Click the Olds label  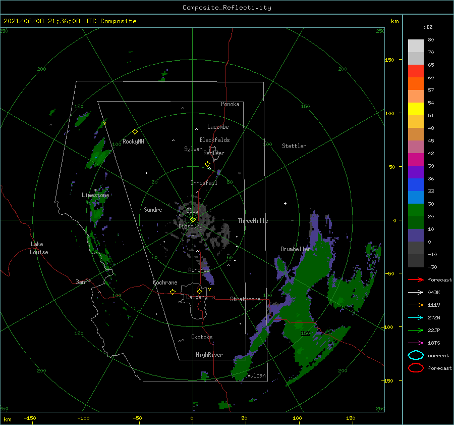(x=192, y=211)
